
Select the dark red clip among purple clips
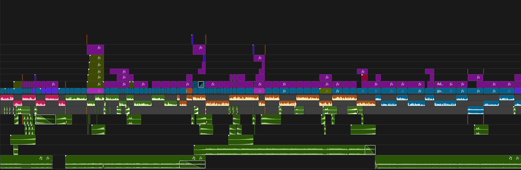(x=365, y=78)
